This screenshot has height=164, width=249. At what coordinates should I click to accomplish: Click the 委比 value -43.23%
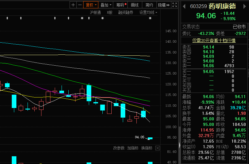[206, 33]
